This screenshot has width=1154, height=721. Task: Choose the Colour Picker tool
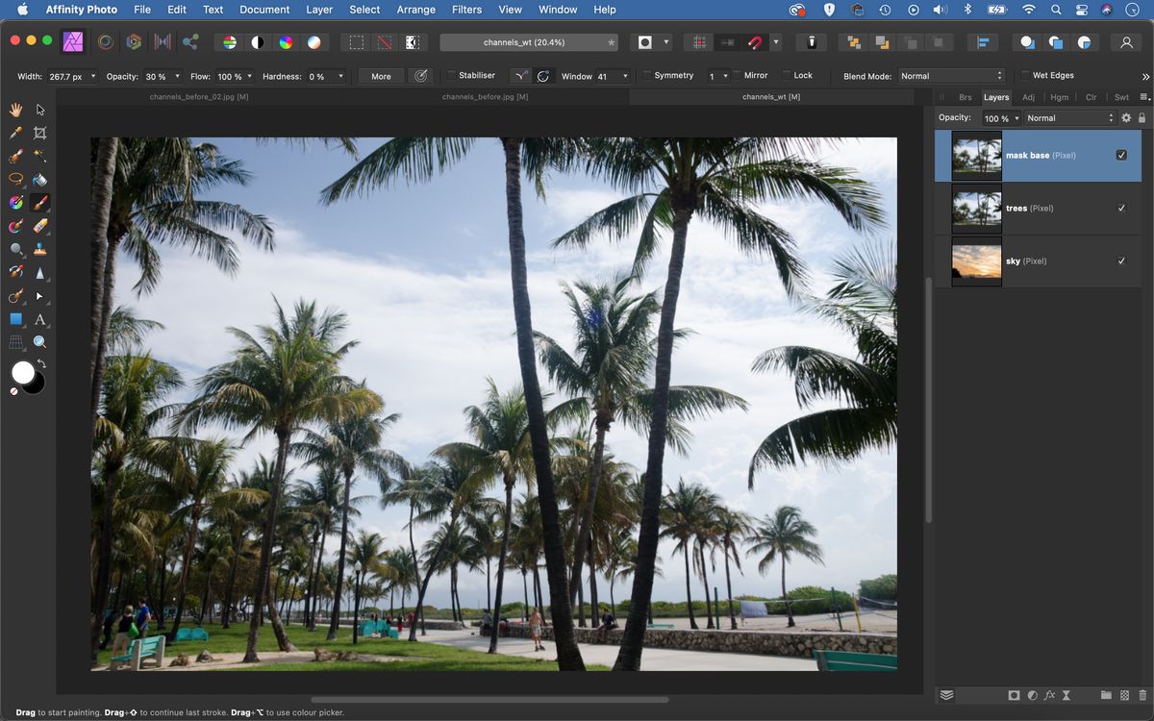(15, 133)
